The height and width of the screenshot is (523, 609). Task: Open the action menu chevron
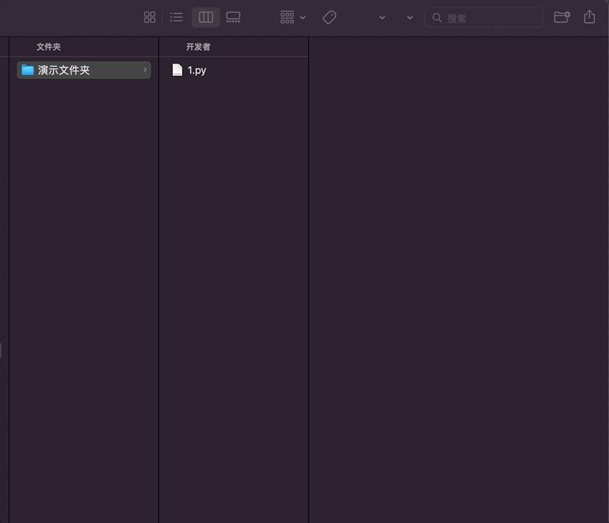[382, 18]
